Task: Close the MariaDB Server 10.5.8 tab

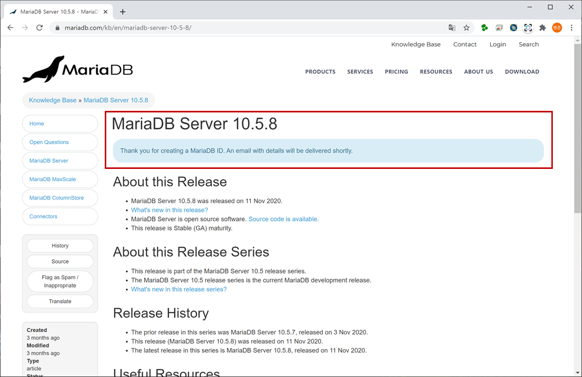Action: (105, 12)
